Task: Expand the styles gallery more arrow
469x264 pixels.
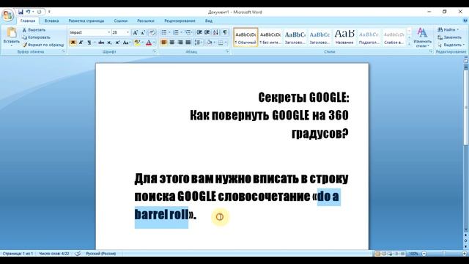Action: coord(409,44)
